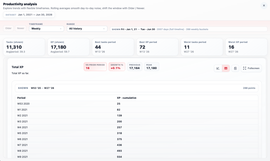Open the Timeframe dropdown set to Weekly
Screen dimensions: 270x161
coord(46,29)
